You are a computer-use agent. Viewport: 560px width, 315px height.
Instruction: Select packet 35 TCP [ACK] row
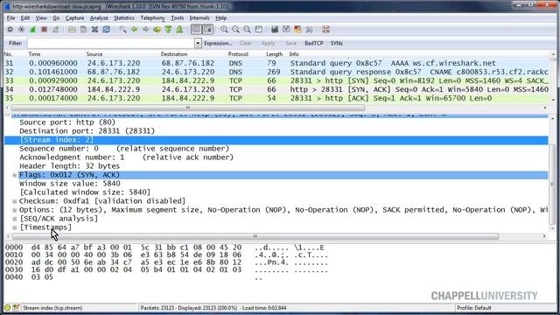tap(276, 98)
